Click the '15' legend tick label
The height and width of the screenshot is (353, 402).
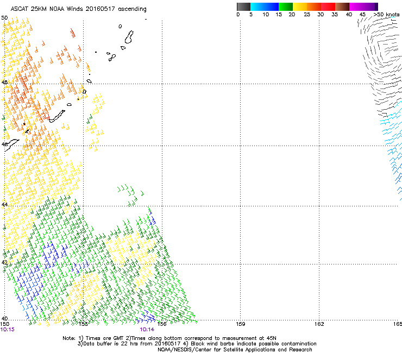[x=279, y=15]
